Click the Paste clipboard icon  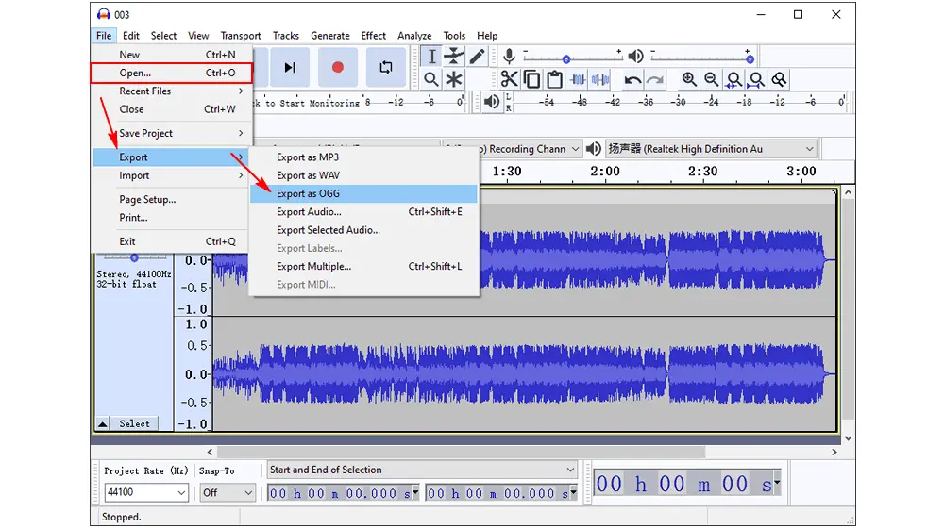tap(554, 79)
